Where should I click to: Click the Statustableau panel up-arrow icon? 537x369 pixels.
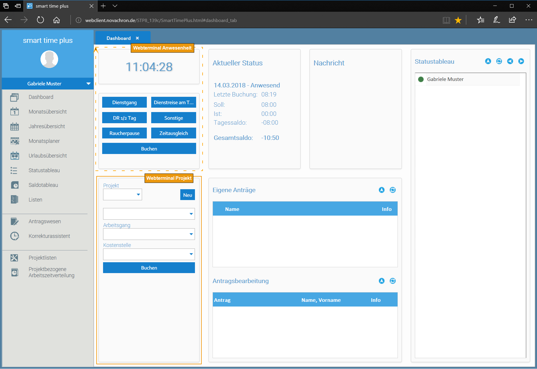(x=488, y=61)
